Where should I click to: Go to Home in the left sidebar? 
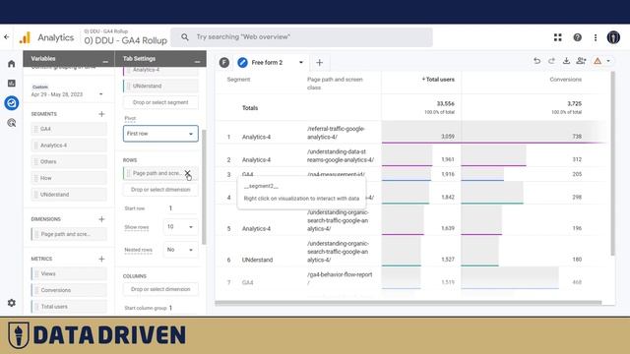[12, 63]
